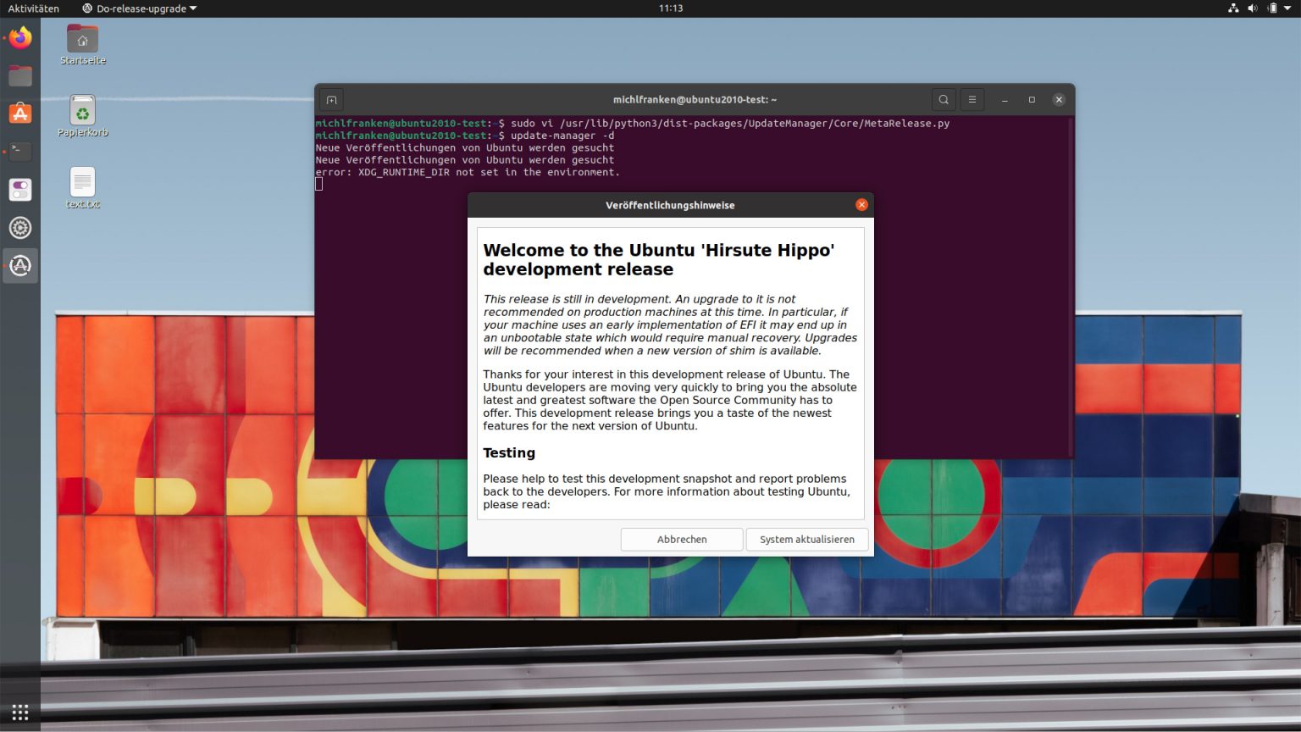1301x732 pixels.
Task: Click the Testing heading text
Action: click(509, 453)
